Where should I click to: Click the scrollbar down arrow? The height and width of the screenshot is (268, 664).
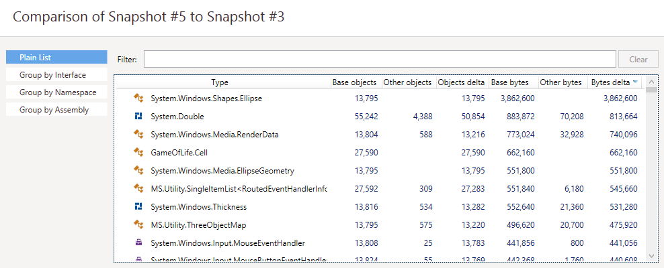pos(651,255)
